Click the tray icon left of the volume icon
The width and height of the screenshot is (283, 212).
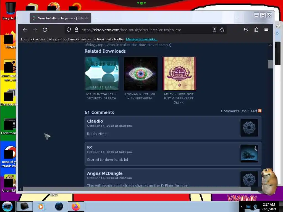(248, 207)
